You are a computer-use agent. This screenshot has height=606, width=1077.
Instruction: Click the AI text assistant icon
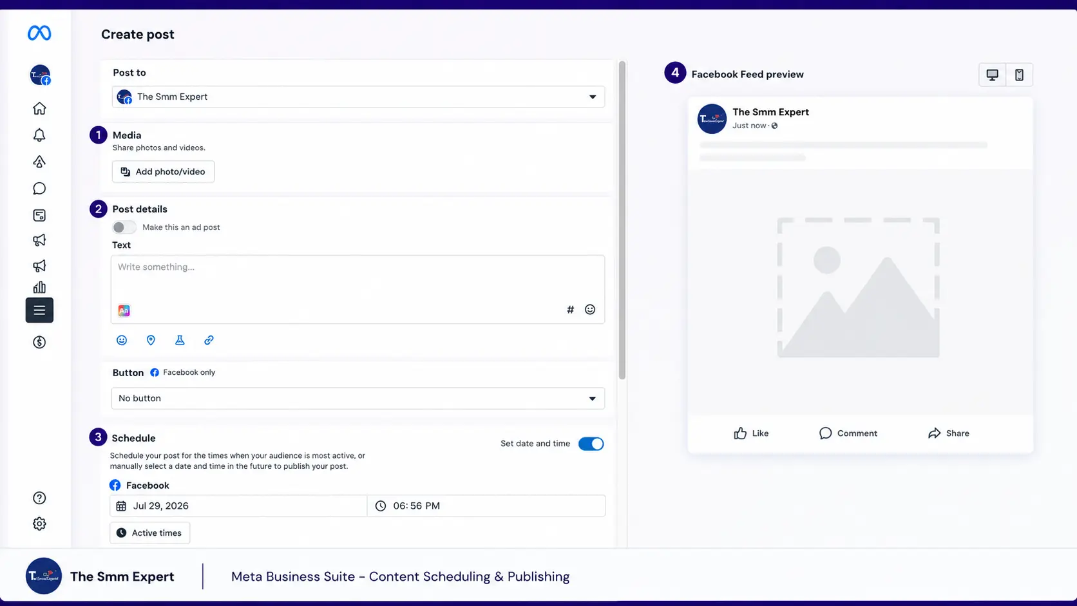tap(124, 310)
